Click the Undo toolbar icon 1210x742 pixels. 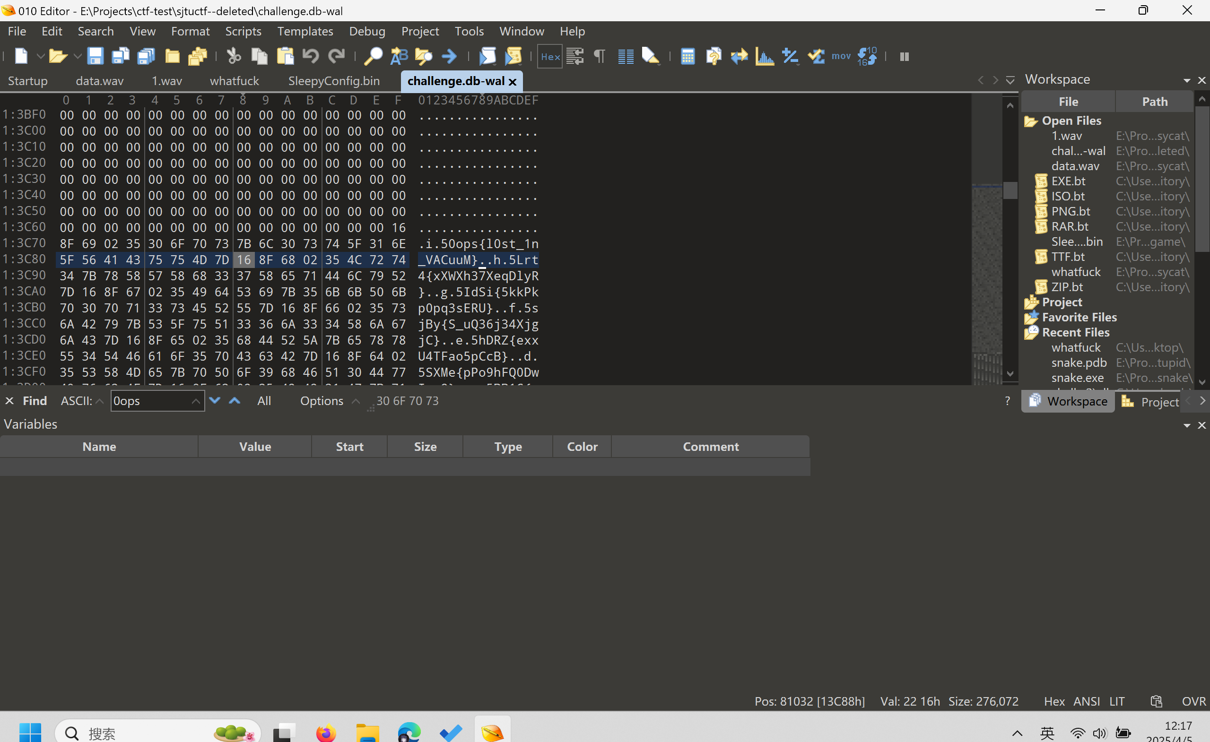click(310, 56)
